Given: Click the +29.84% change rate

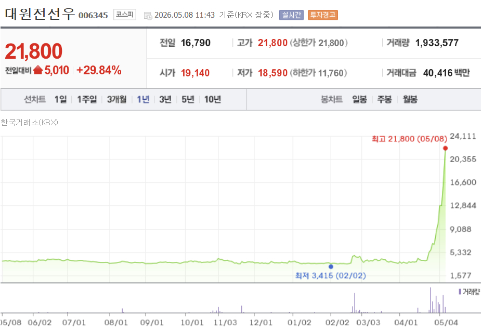Looking at the screenshot, I should click(99, 70).
